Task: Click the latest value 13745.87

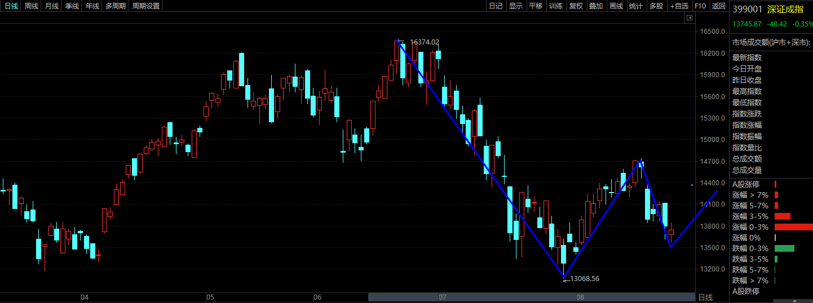Action: click(747, 24)
